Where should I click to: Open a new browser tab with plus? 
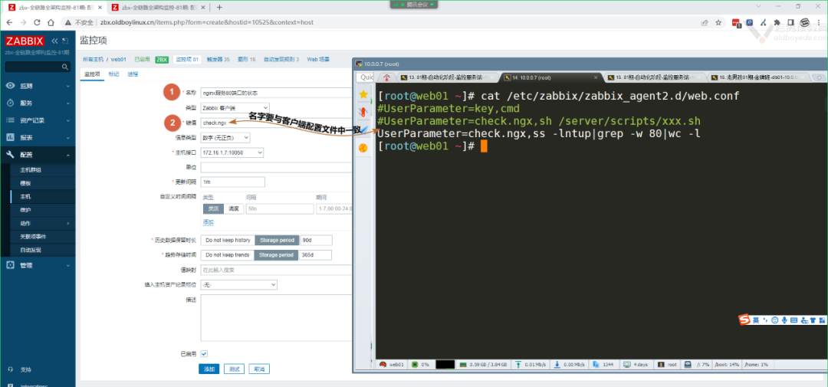220,8
